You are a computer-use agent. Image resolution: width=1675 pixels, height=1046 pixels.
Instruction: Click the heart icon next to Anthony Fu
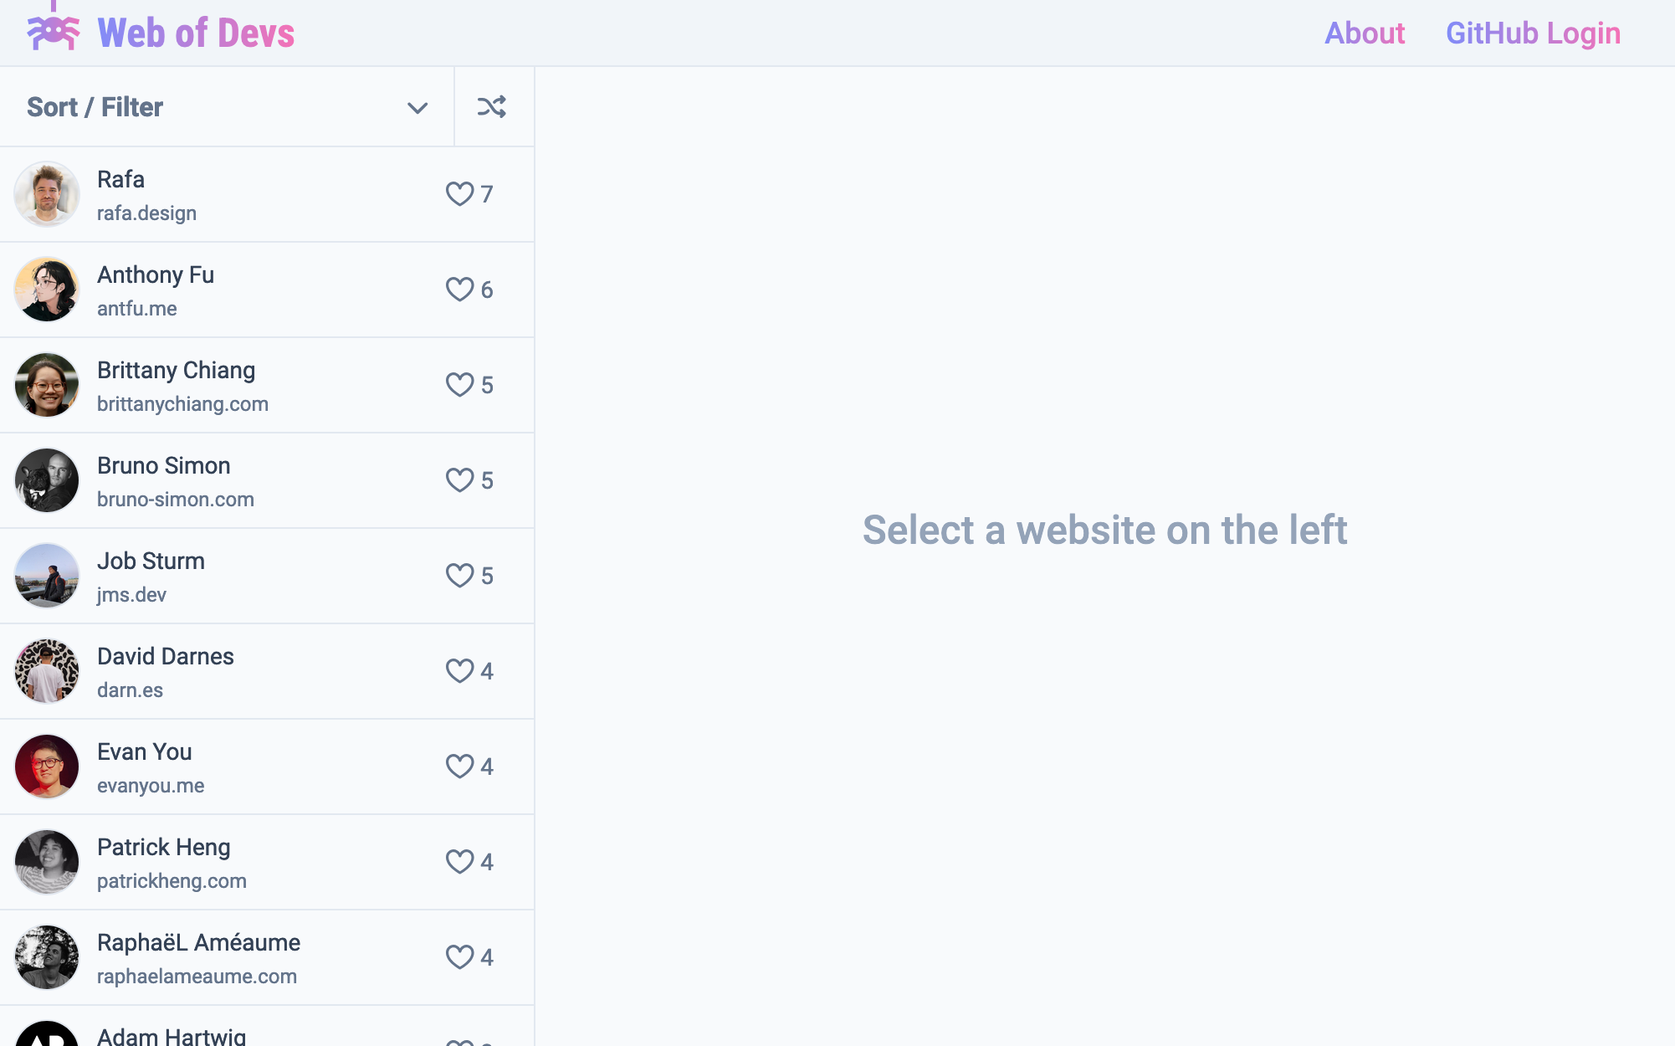(x=459, y=289)
